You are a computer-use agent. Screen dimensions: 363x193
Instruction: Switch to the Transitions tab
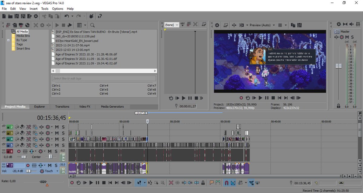tap(62, 107)
